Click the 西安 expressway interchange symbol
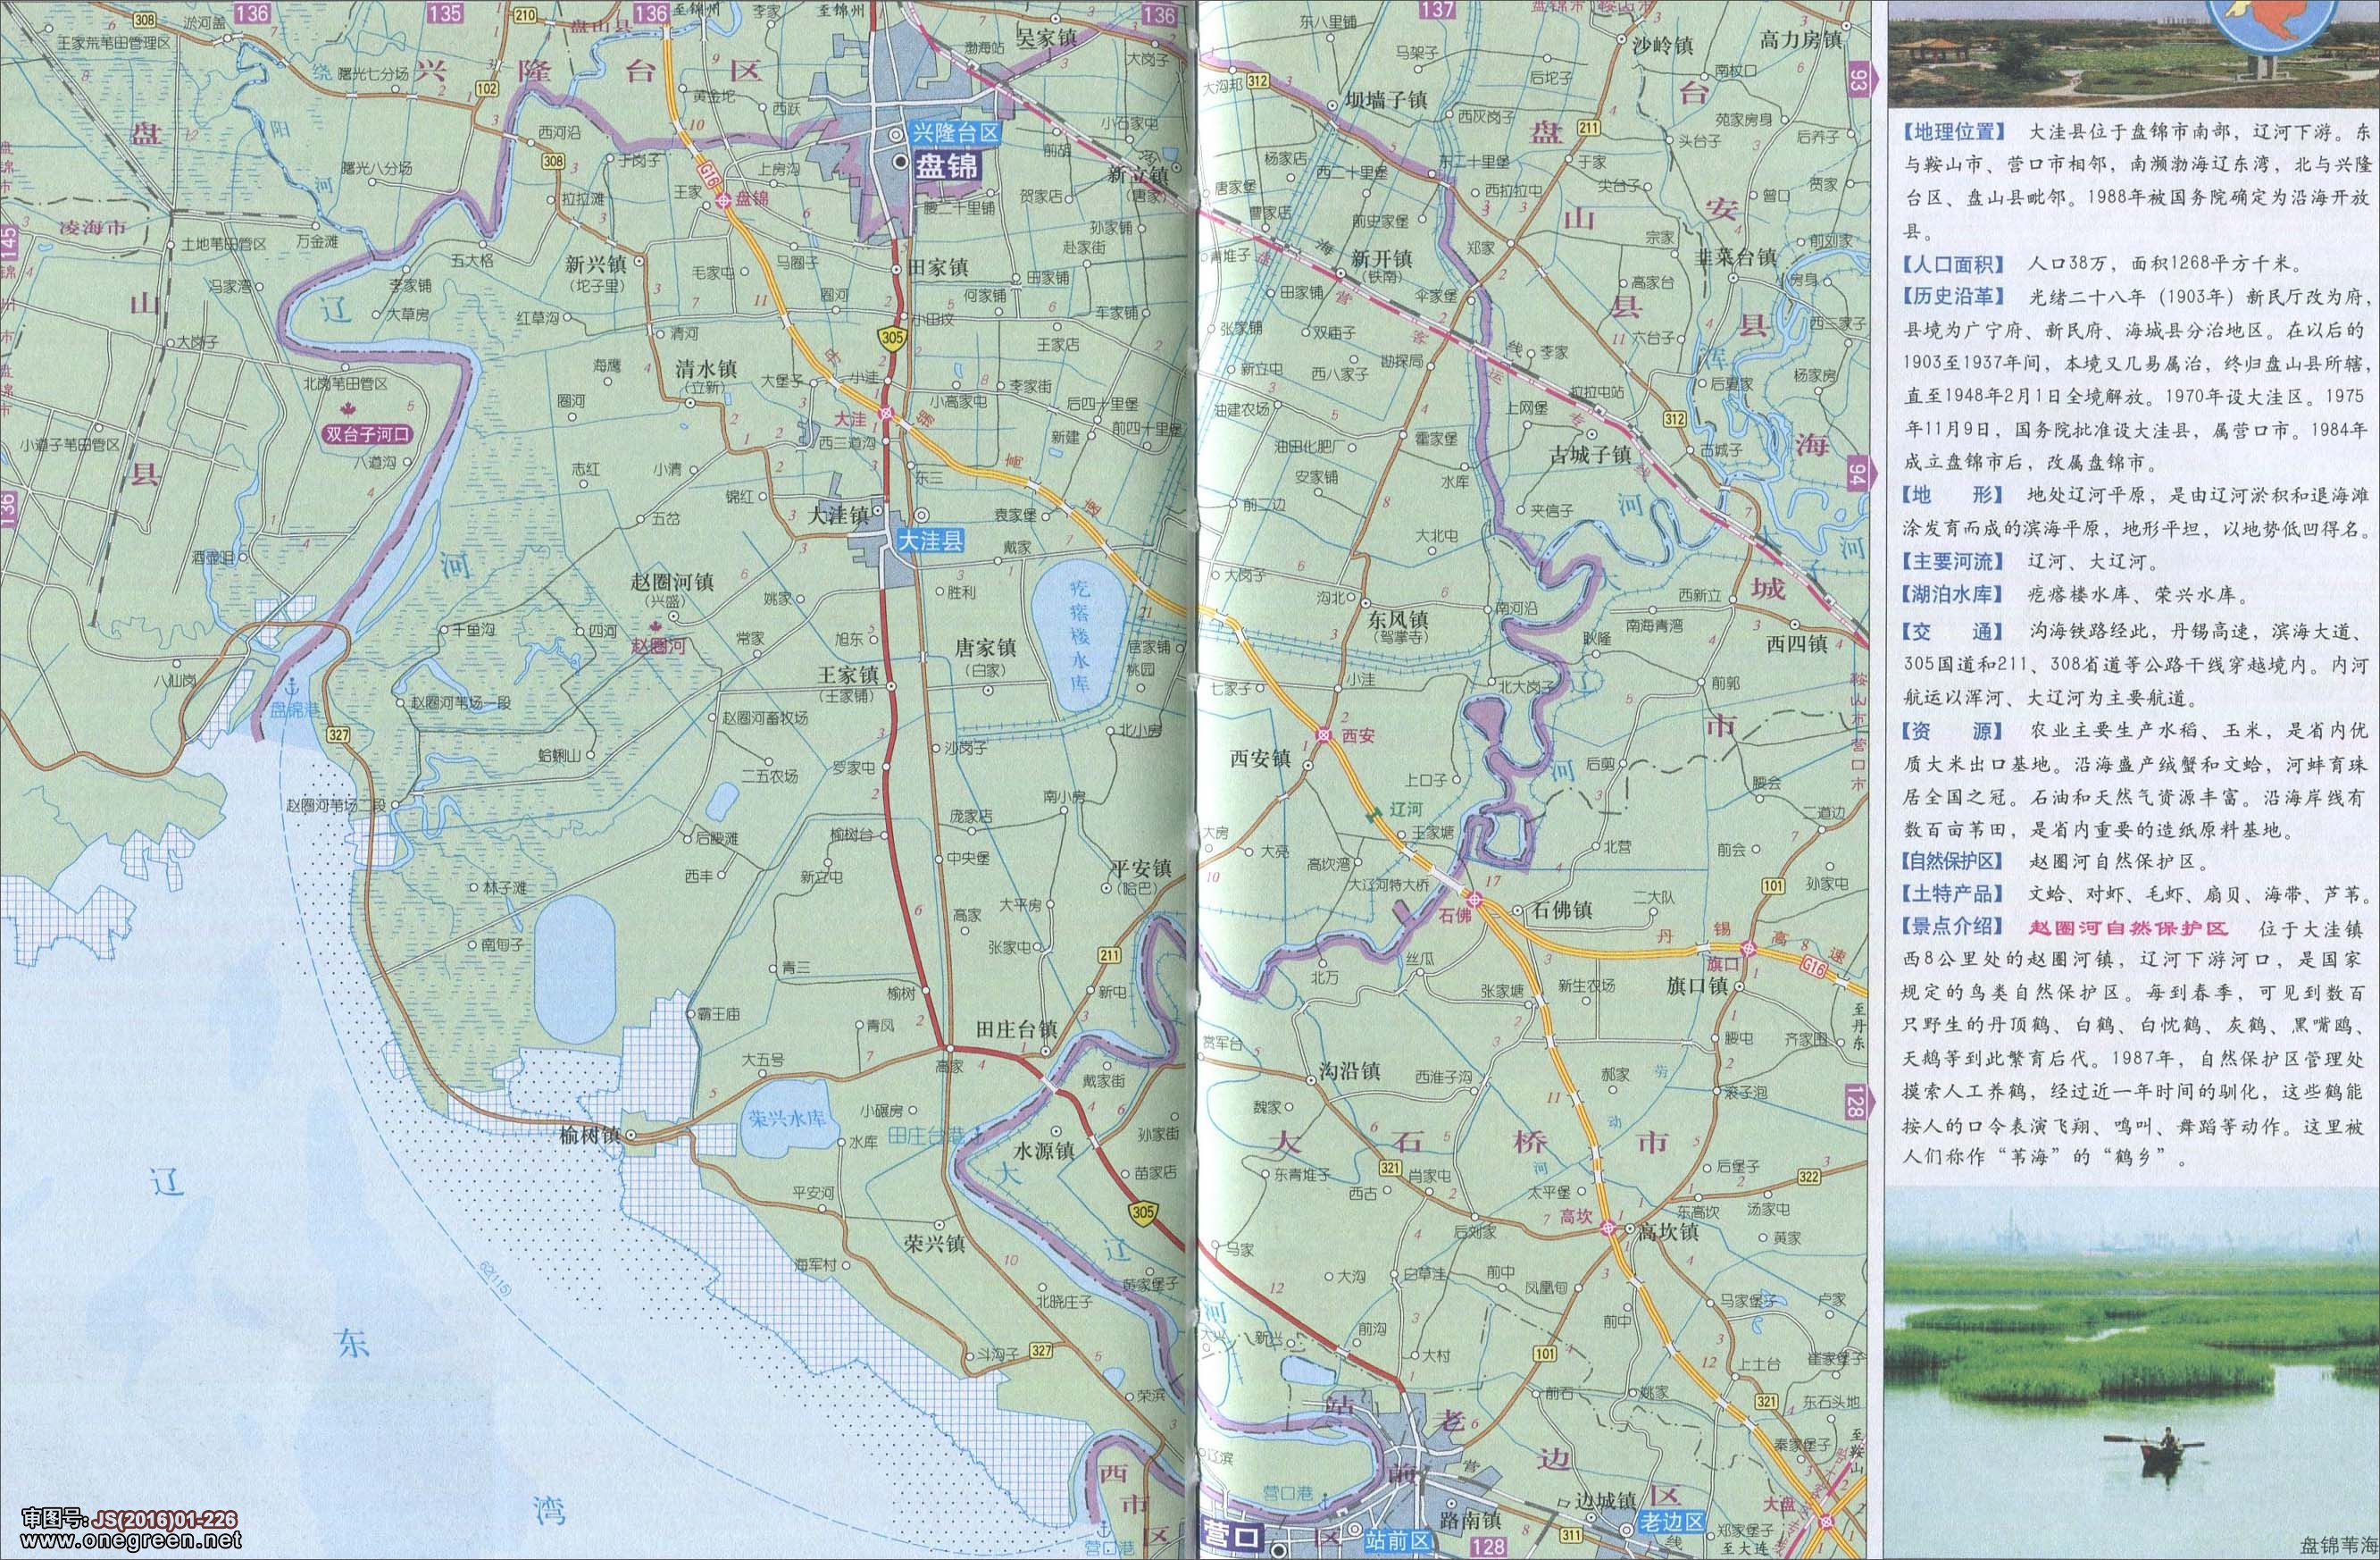The image size is (2380, 1560). pos(1323,735)
